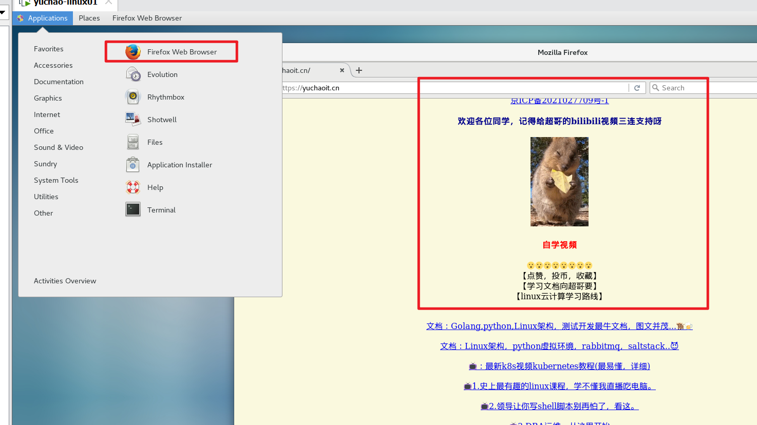Screen dimensions: 757x425
Task: Click the reload page button
Action: (637, 88)
